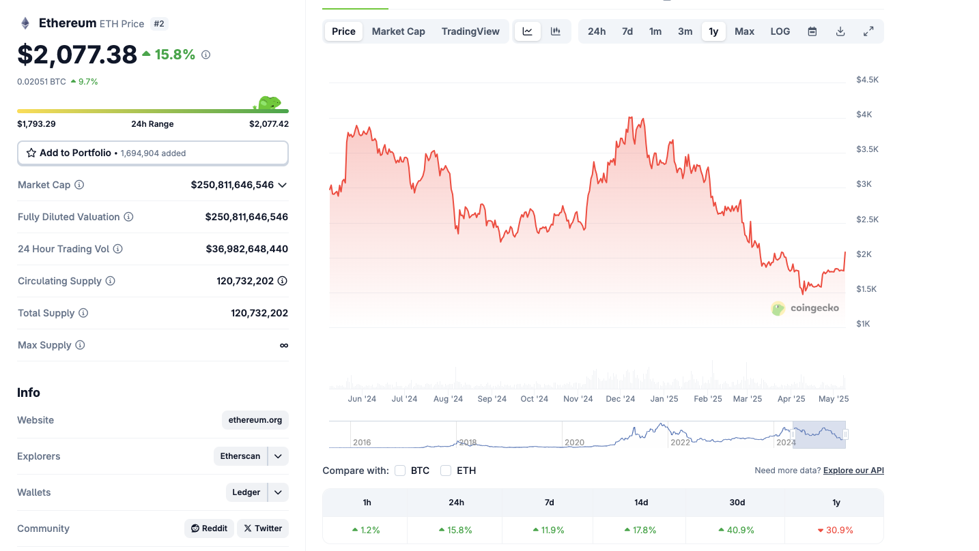Open 24 Hour Trading Vol info icon

117,249
